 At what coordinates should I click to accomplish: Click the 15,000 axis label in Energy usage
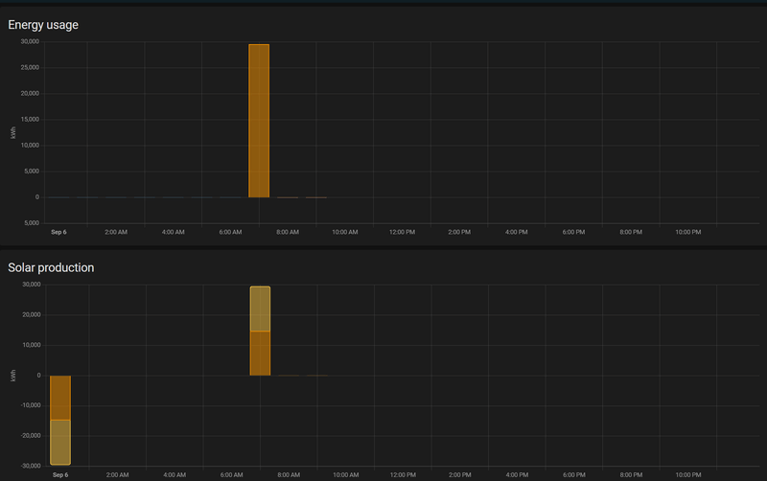point(30,119)
